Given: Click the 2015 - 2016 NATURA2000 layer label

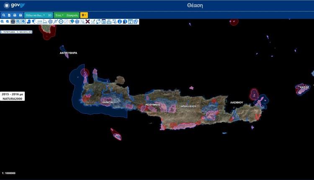Looking at the screenshot, I should [x=12, y=96].
